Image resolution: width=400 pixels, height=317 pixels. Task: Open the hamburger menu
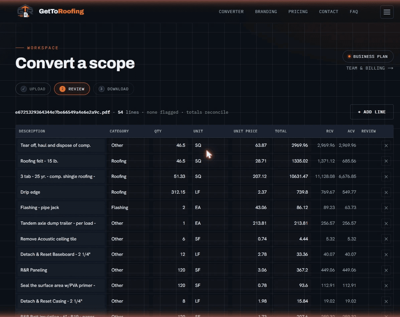(x=387, y=12)
